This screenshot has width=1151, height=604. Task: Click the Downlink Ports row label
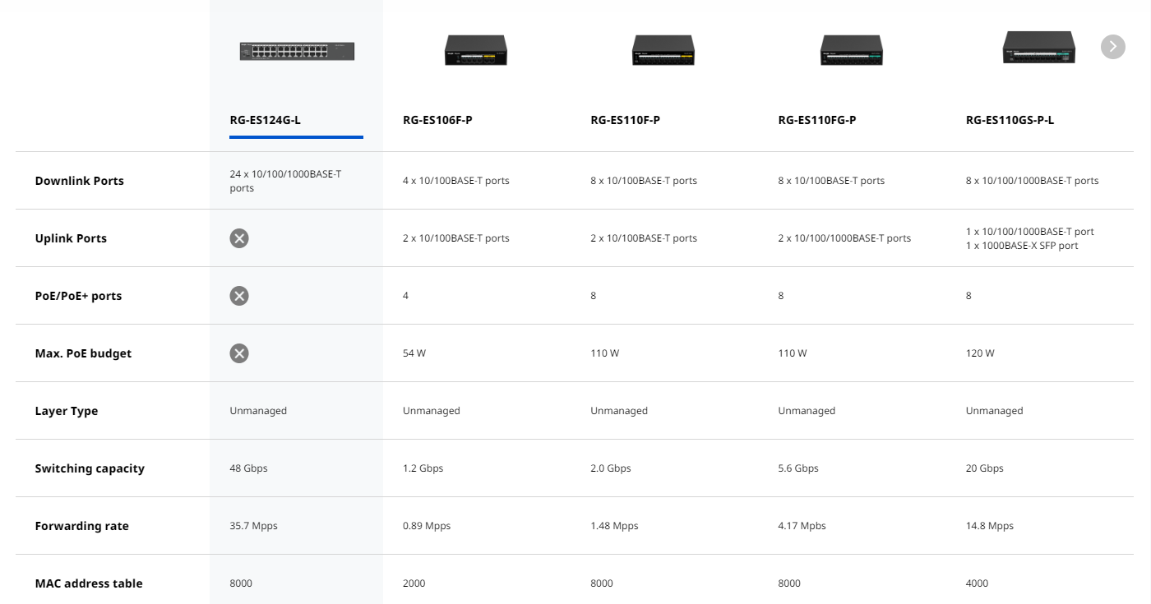[x=80, y=181]
